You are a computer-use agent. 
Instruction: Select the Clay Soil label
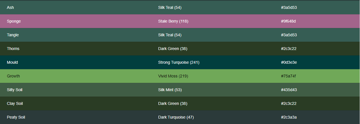(15, 104)
